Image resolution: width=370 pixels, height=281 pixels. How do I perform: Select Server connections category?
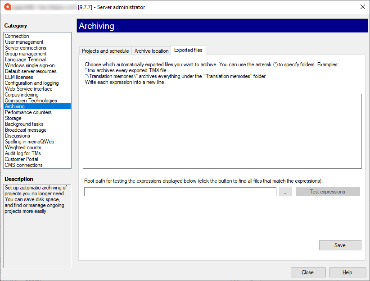[25, 47]
